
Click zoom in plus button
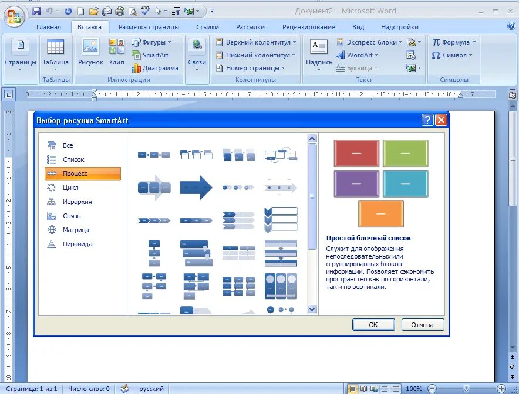tap(501, 389)
